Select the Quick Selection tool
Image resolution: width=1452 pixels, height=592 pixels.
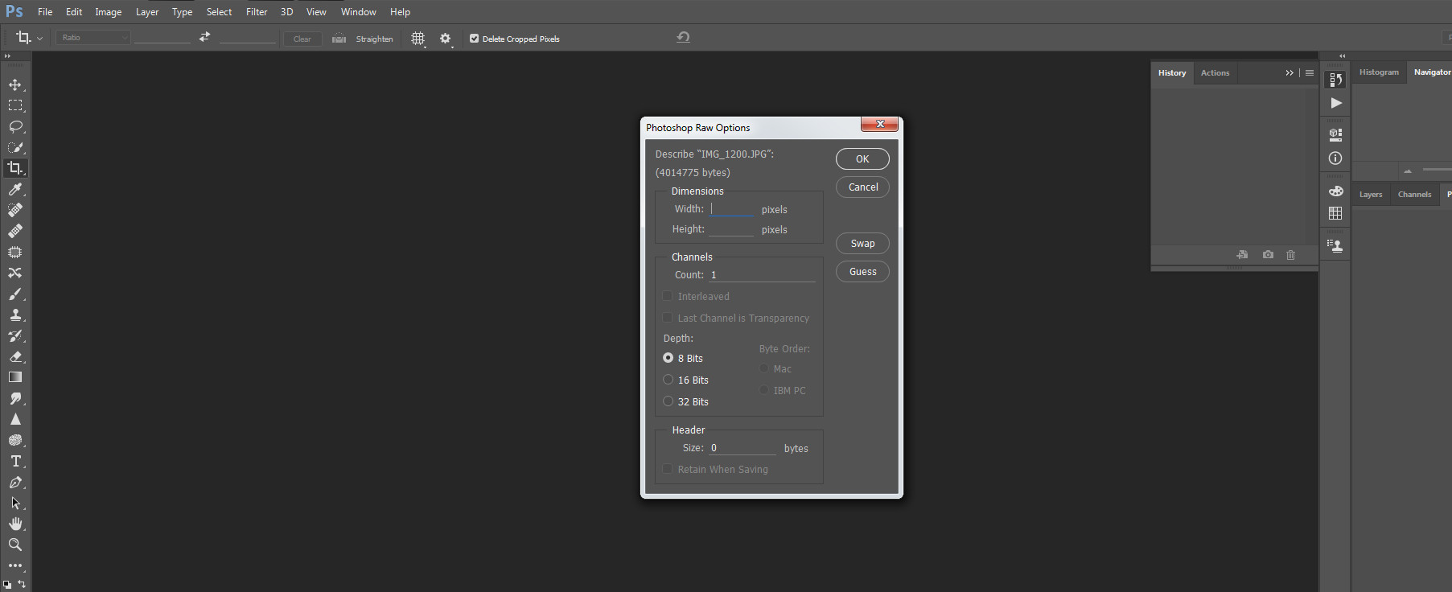point(15,147)
